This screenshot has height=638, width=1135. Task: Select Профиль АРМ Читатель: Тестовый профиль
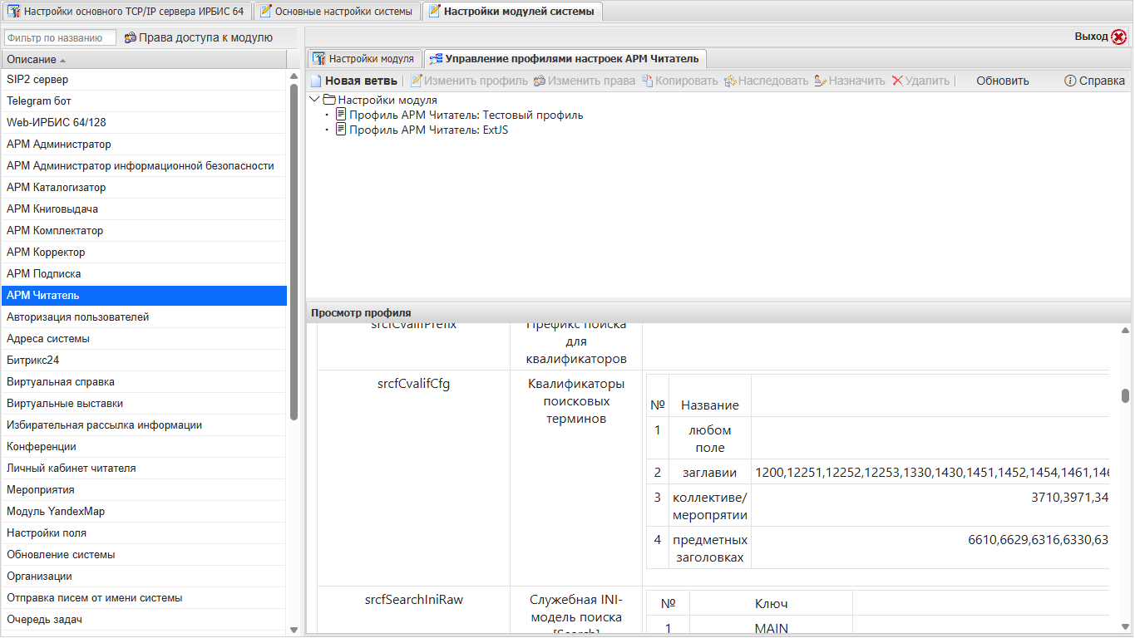(x=466, y=115)
